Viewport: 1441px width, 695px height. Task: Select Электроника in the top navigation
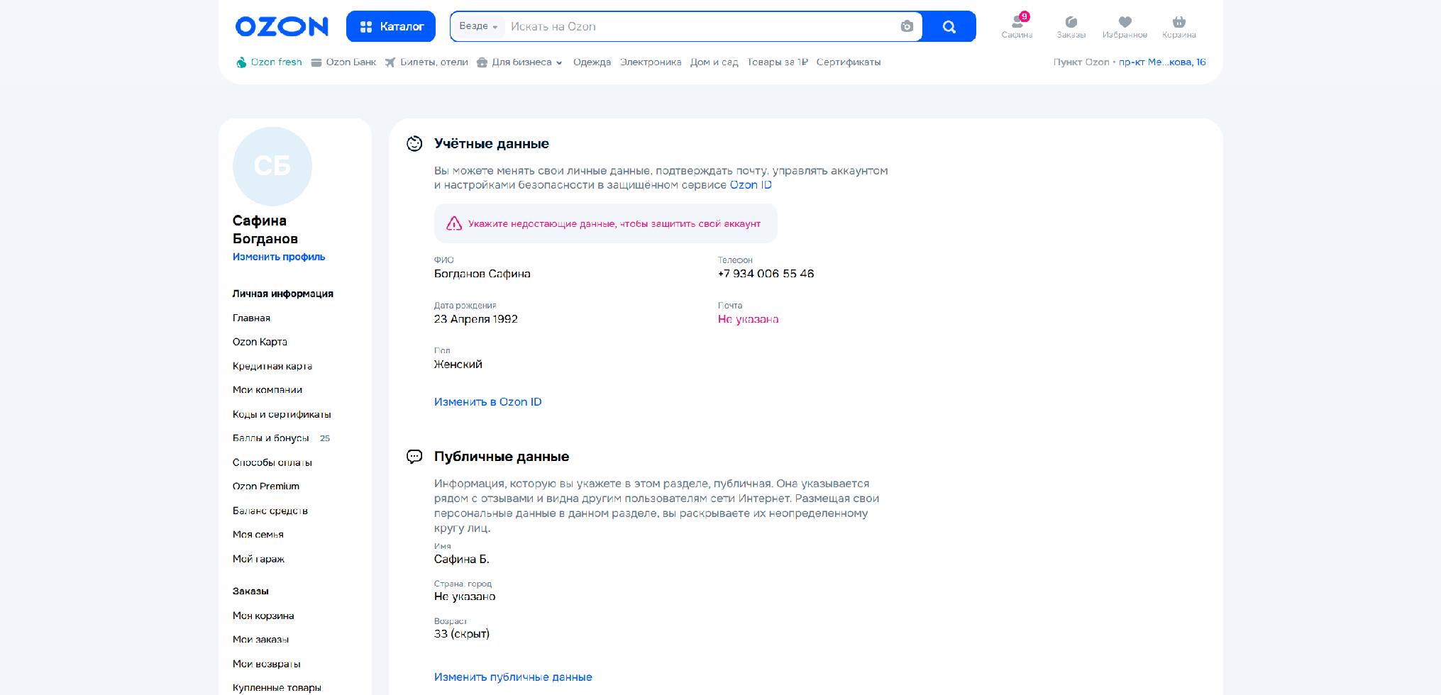(650, 62)
